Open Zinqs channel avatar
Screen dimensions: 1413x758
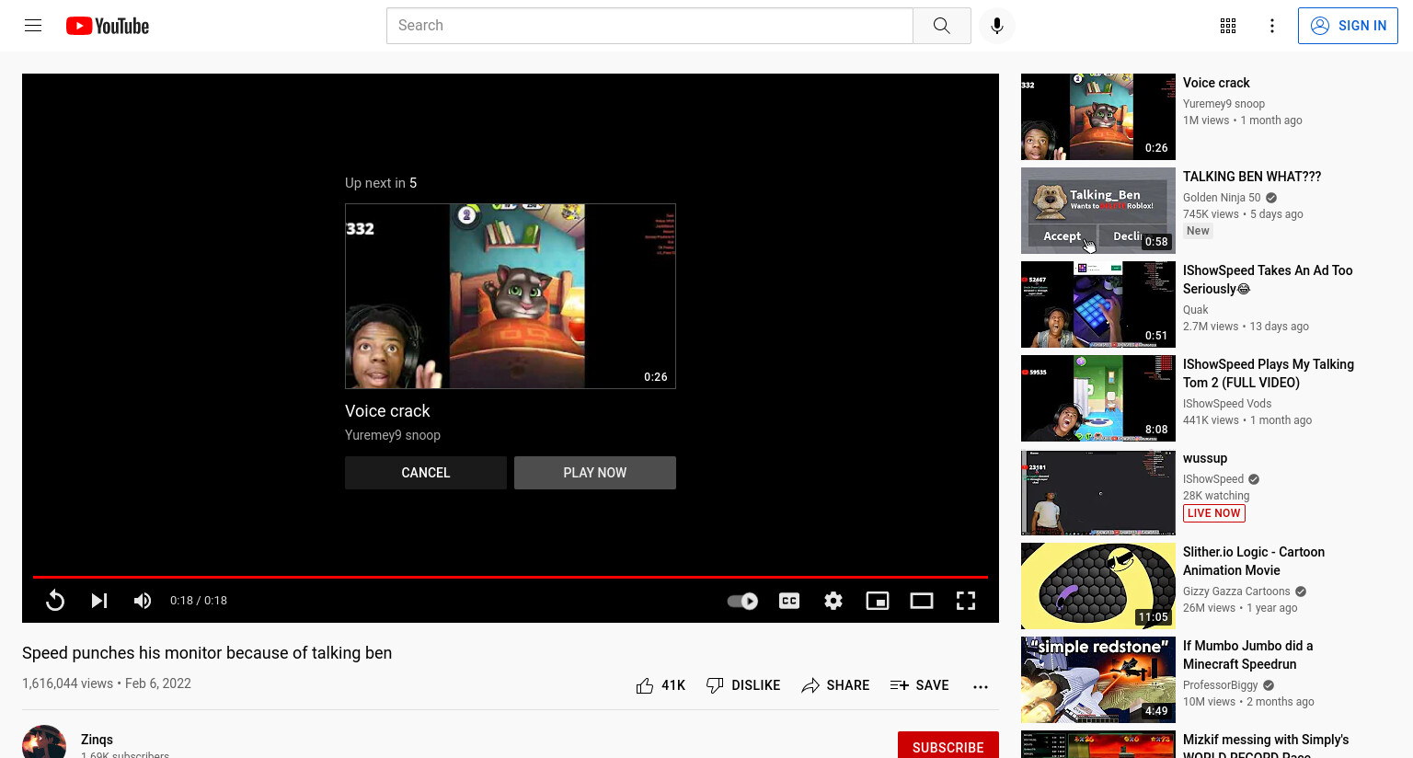coord(44,742)
